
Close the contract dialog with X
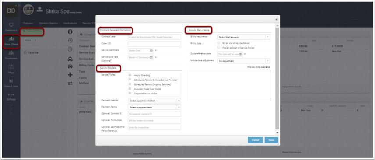(276, 20)
